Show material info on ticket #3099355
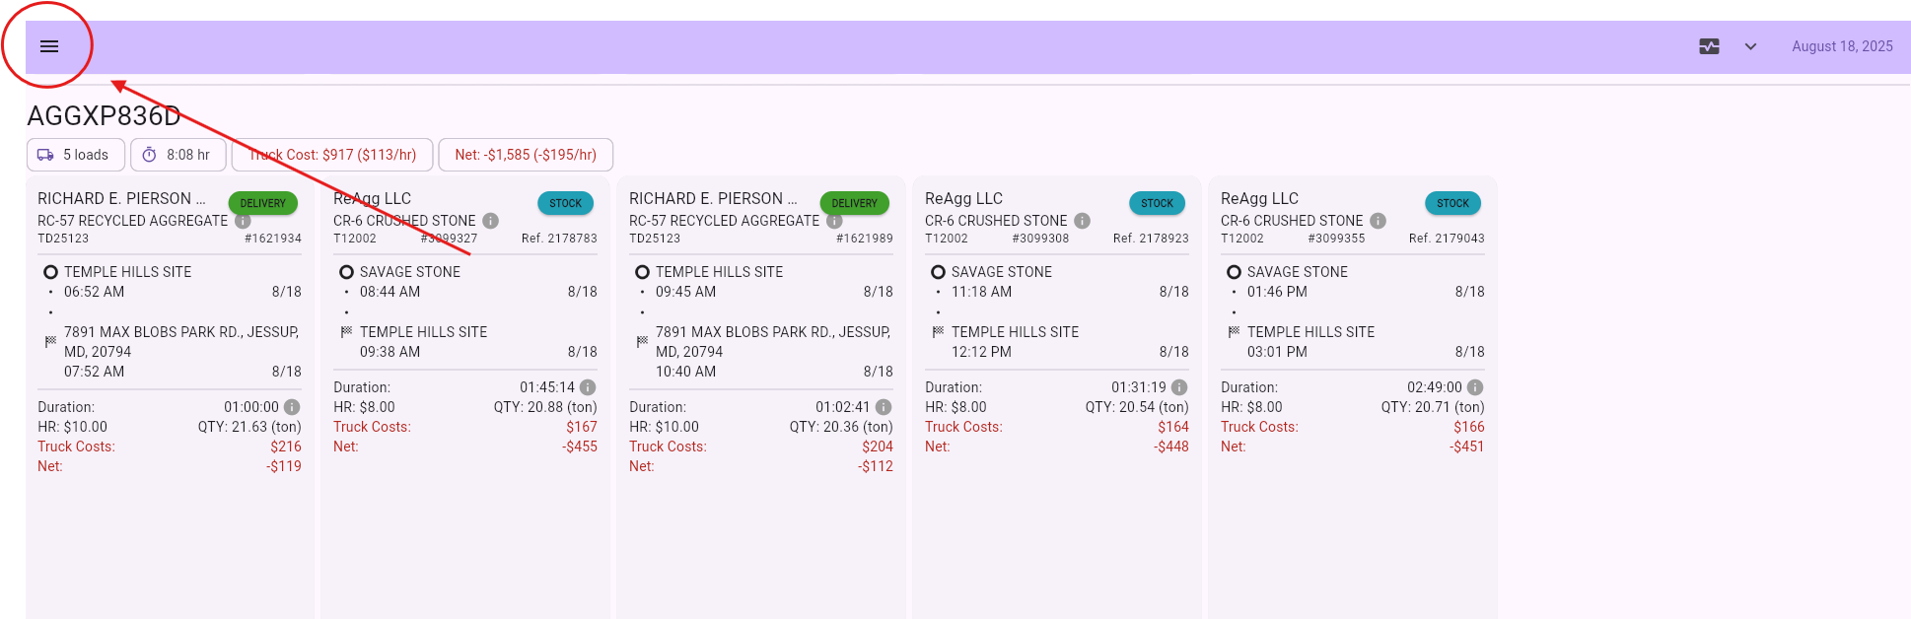 coord(1378,221)
